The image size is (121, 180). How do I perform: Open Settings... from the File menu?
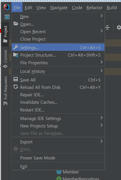point(58,47)
